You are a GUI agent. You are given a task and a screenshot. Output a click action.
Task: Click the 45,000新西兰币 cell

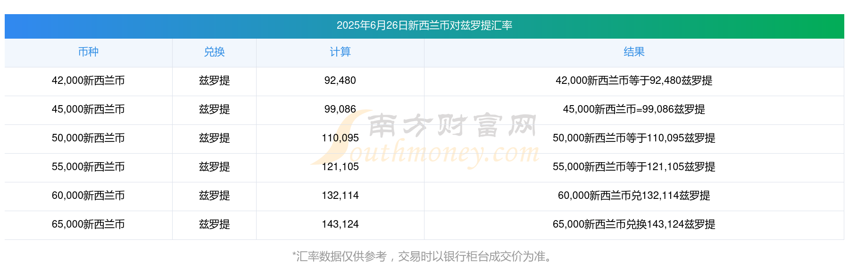click(x=88, y=109)
